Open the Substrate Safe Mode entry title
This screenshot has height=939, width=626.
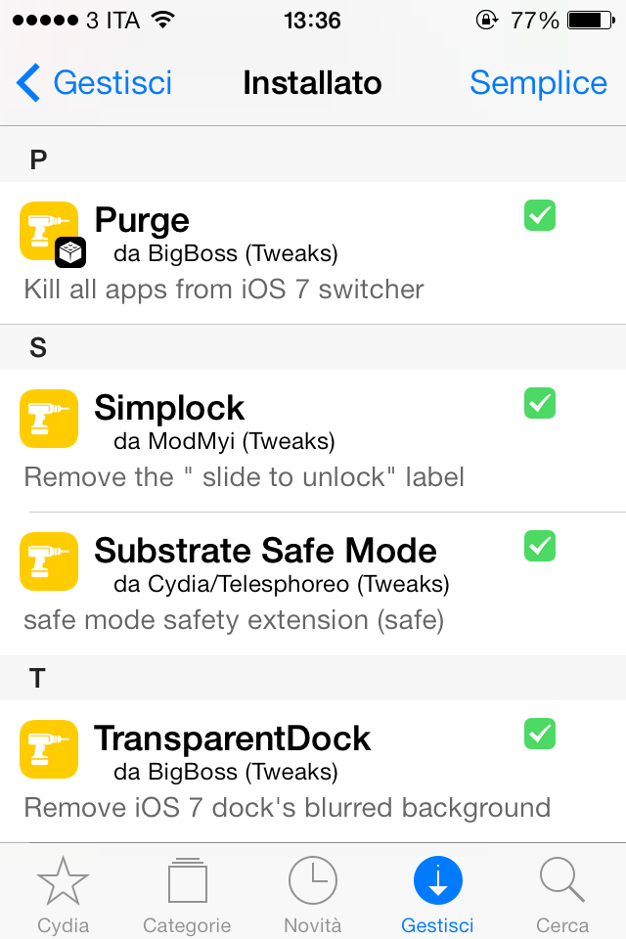pyautogui.click(x=265, y=551)
